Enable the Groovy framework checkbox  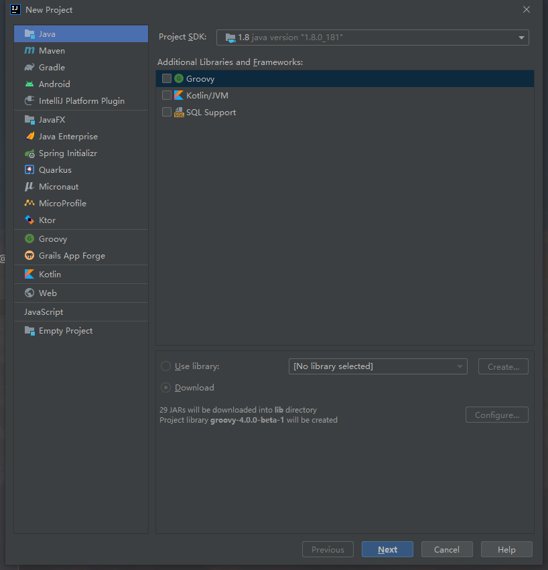(167, 78)
